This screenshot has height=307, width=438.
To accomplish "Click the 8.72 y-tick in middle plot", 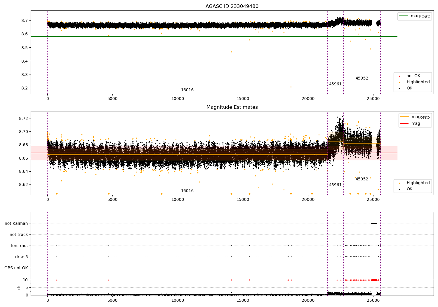I will pyautogui.click(x=24, y=118).
